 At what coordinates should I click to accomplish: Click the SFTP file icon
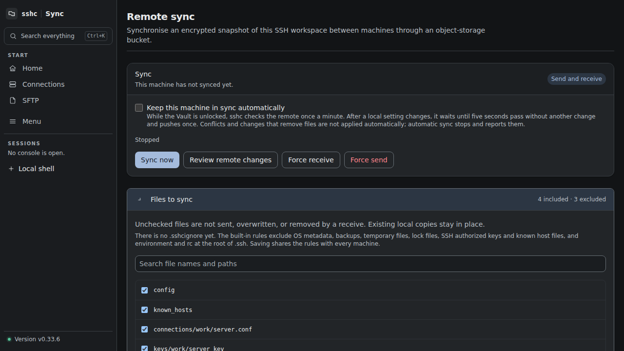pos(13,100)
